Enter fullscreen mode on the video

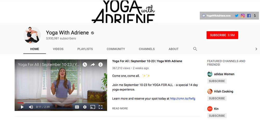[100, 107]
